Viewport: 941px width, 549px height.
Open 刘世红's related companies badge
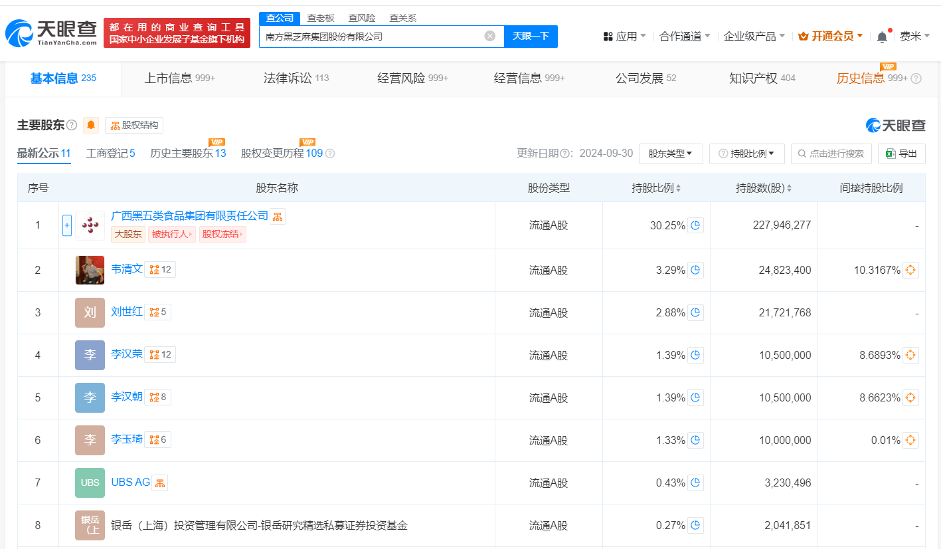click(x=158, y=312)
